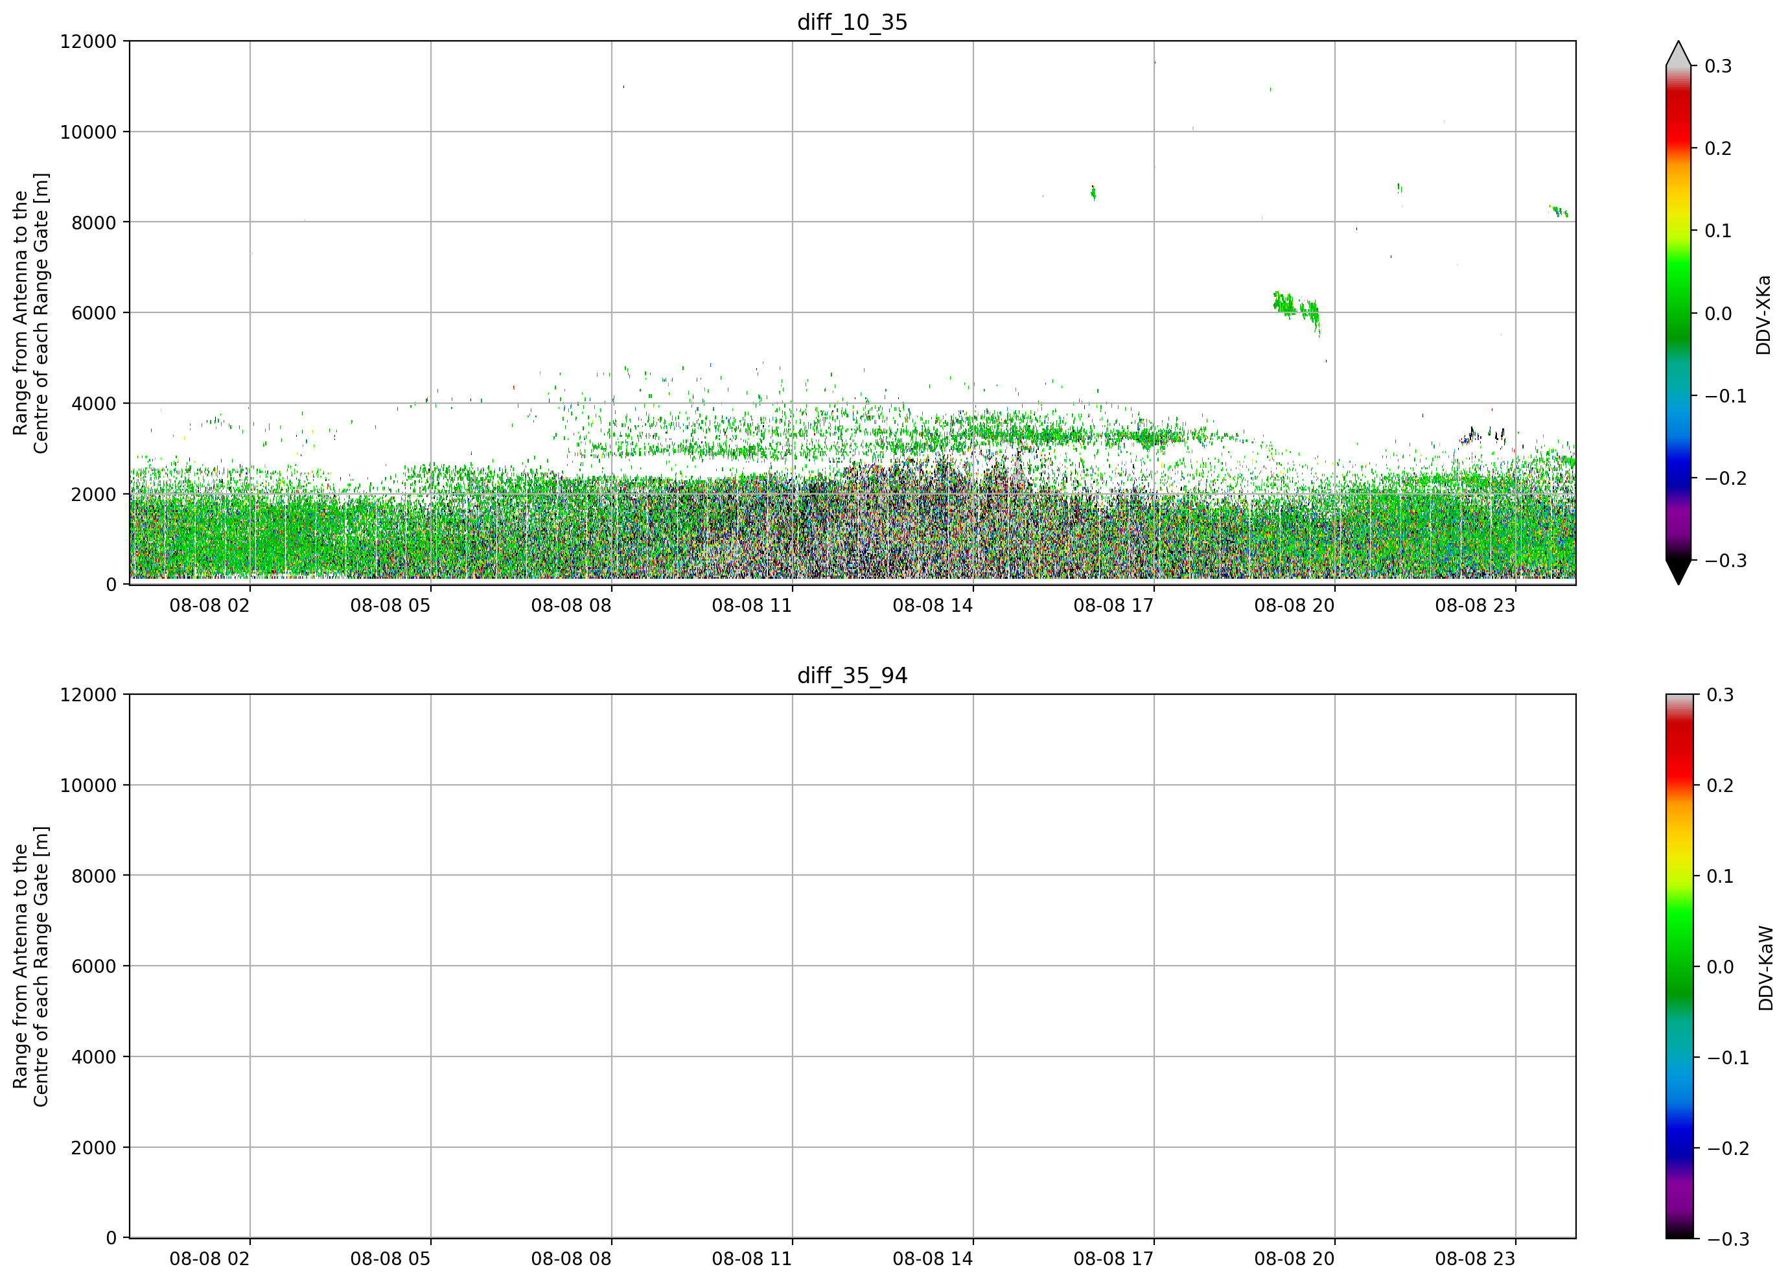Click the 6000 tick label on bottom plot
Screen dimensions: 1788x1282
(x=94, y=966)
